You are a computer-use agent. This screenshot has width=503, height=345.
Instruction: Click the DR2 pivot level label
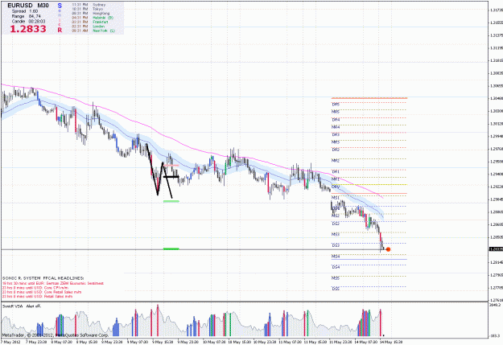pos(336,150)
